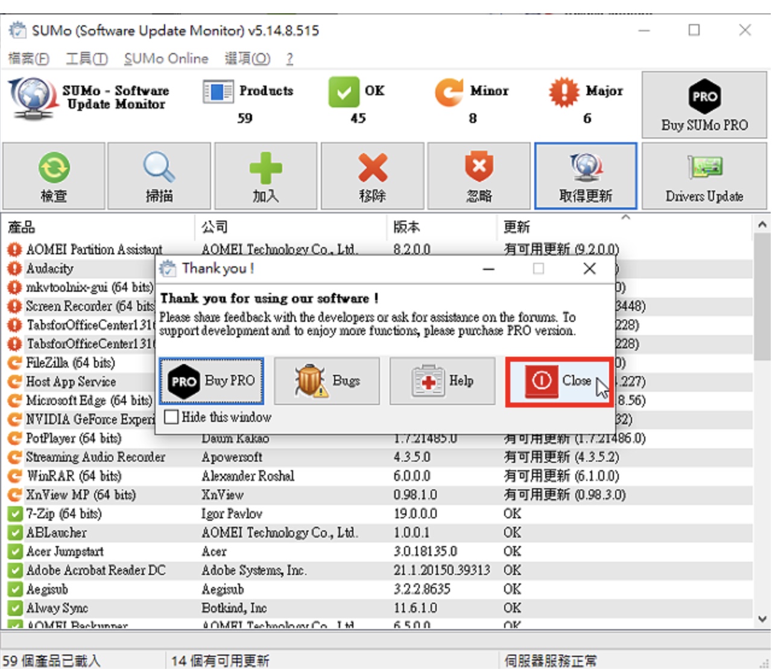Select the Aegisub row

point(378,589)
